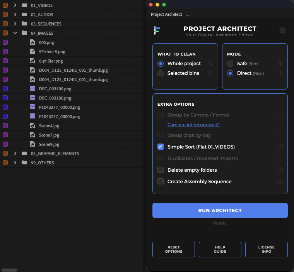This screenshot has height=272, width=294.
Task: Tick Group by Camera / Format checkbox
Action: point(161,115)
